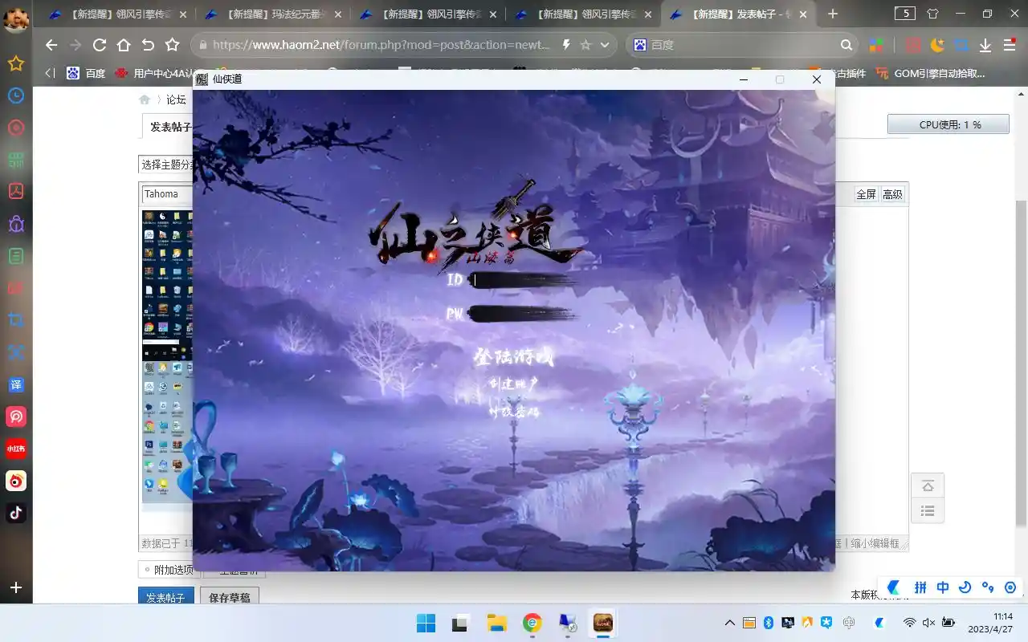The width and height of the screenshot is (1028, 642).
Task: Expand the hidden system tray chevron
Action: point(729,623)
